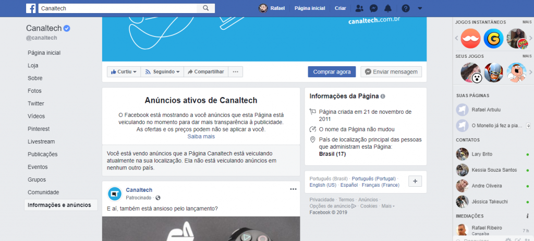Open Loja in page sidebar
This screenshot has width=534, height=241.
point(33,65)
